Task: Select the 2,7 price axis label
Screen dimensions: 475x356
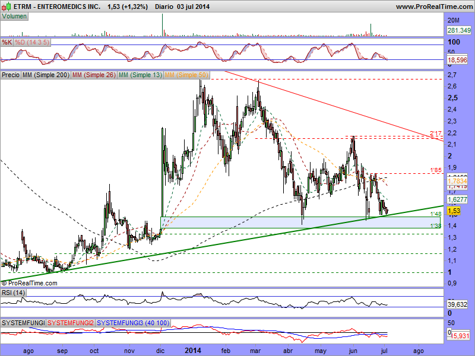Action: point(452,75)
